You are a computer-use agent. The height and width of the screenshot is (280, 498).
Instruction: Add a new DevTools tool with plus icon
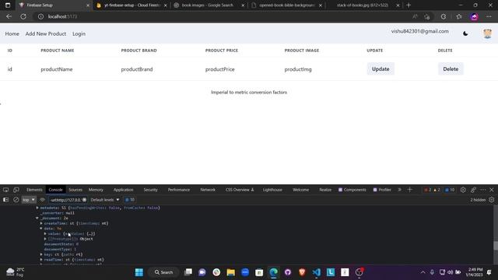point(410,190)
